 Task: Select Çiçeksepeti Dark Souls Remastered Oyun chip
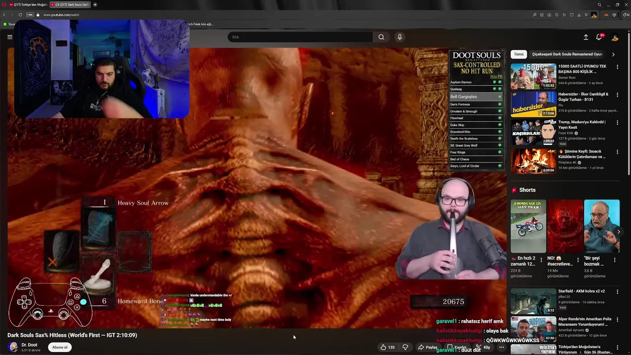(567, 54)
